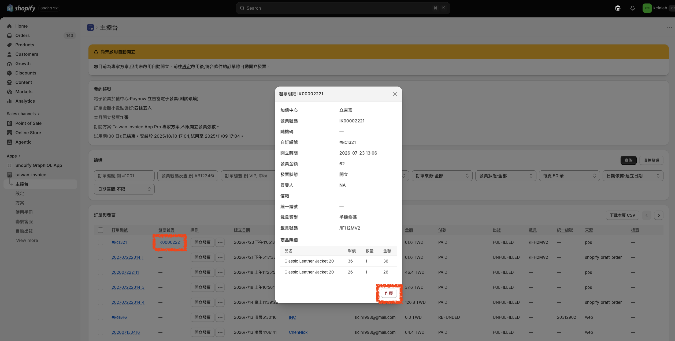Open the Sidekick assistant icon
The width and height of the screenshot is (675, 341).
[x=618, y=8]
